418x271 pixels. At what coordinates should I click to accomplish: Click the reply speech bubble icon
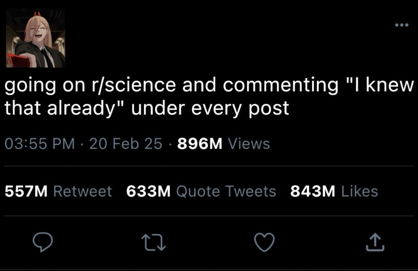point(43,242)
